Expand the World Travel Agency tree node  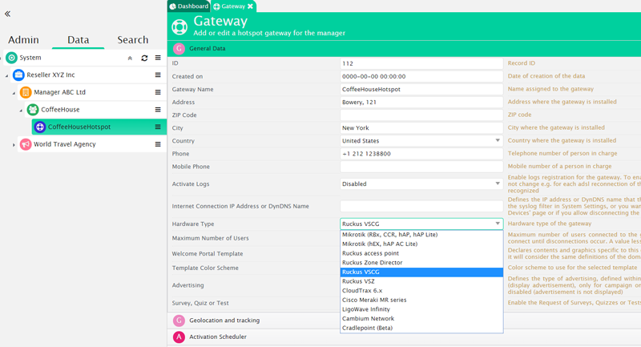point(14,145)
